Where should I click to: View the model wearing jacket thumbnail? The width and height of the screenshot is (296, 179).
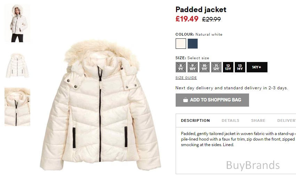pyautogui.click(x=17, y=23)
